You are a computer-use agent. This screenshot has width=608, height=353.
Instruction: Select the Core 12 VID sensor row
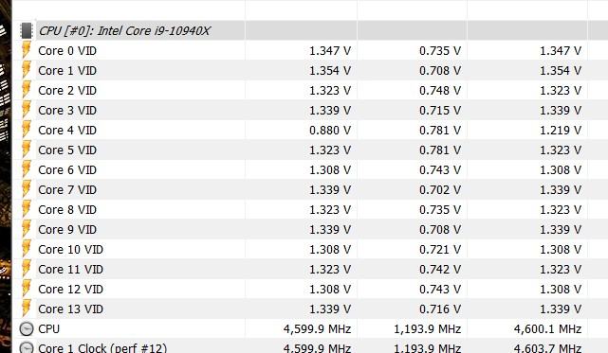click(x=310, y=290)
